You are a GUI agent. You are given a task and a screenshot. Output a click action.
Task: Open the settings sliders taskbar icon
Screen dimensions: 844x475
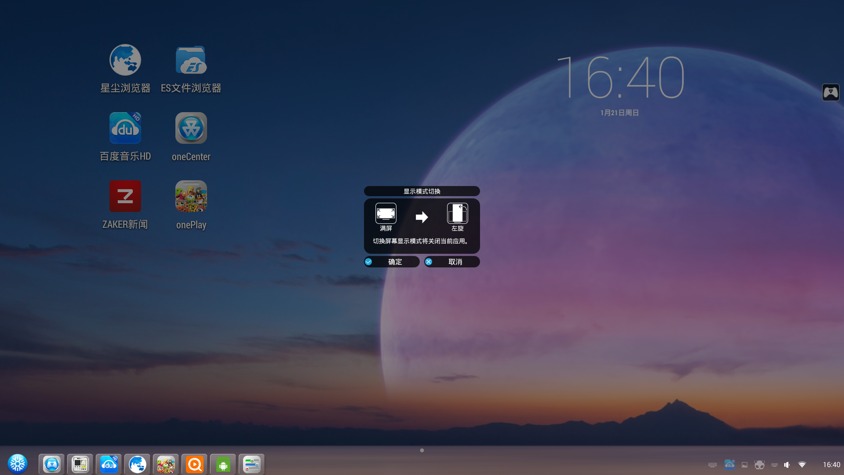(251, 464)
